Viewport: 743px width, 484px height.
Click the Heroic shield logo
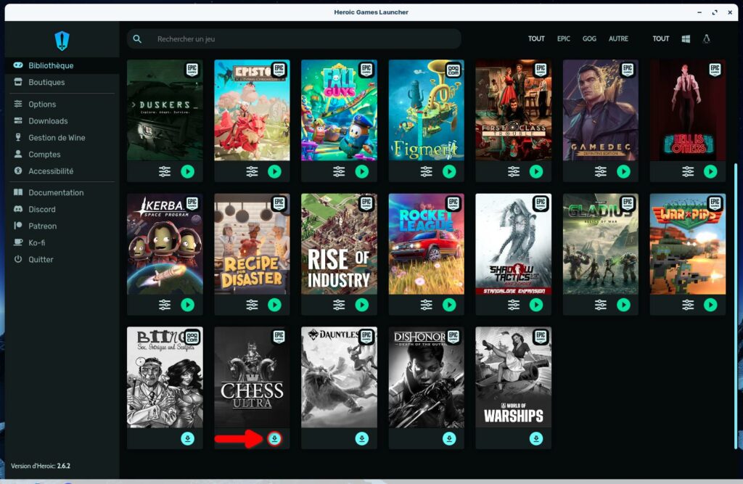click(x=62, y=40)
